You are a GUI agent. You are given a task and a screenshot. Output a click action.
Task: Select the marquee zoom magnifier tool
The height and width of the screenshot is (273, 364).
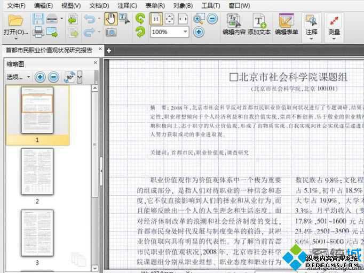(x=199, y=19)
